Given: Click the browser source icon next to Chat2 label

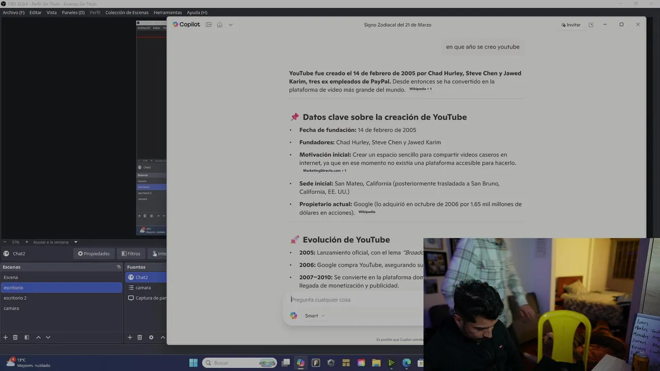Looking at the screenshot, I should pos(6,254).
